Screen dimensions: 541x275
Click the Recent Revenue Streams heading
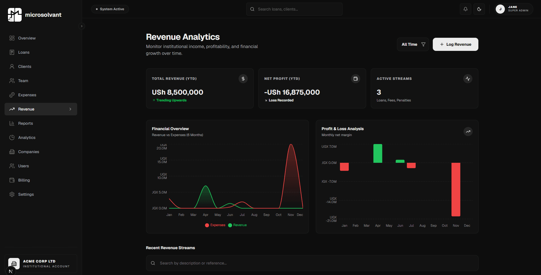click(x=170, y=248)
